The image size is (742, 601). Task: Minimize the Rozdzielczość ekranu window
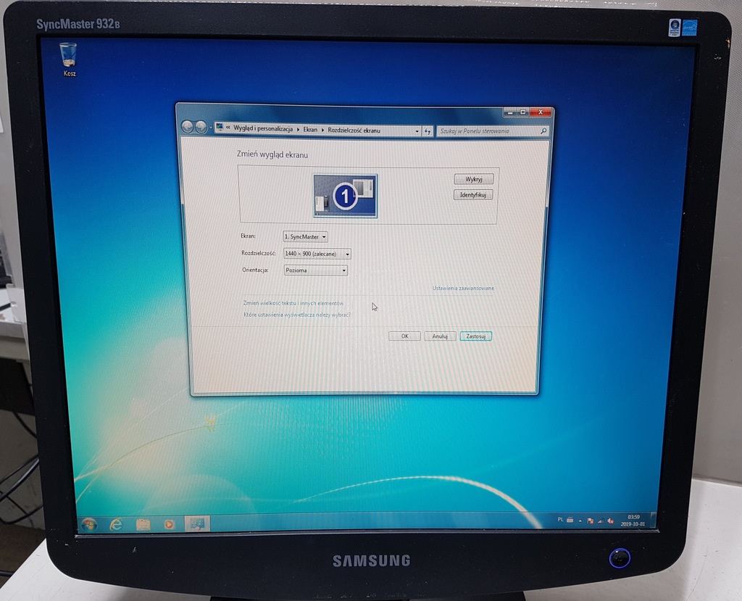509,112
